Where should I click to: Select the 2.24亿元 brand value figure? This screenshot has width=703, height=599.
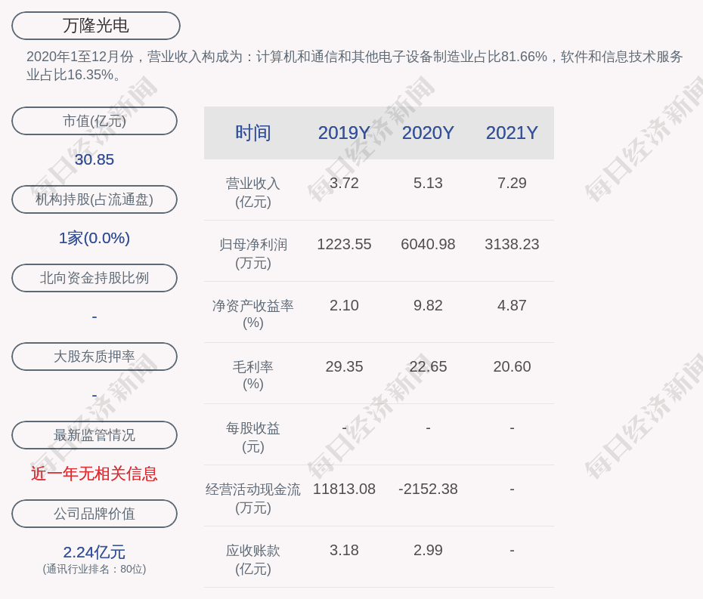[x=94, y=552]
